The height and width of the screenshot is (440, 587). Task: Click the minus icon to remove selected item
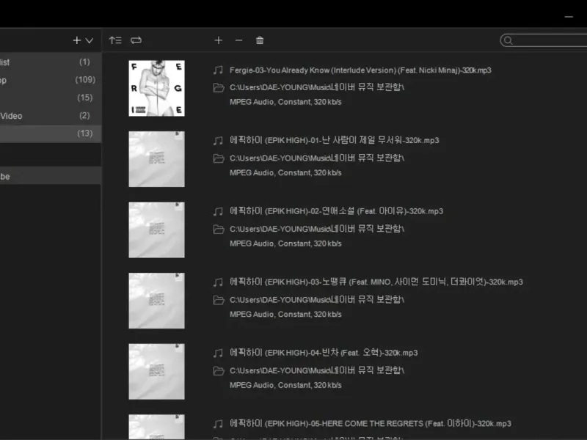239,40
